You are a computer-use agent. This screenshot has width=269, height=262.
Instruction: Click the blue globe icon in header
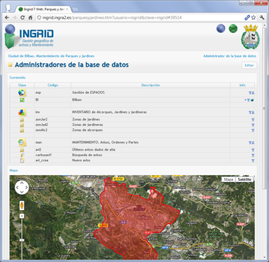[x=221, y=29]
